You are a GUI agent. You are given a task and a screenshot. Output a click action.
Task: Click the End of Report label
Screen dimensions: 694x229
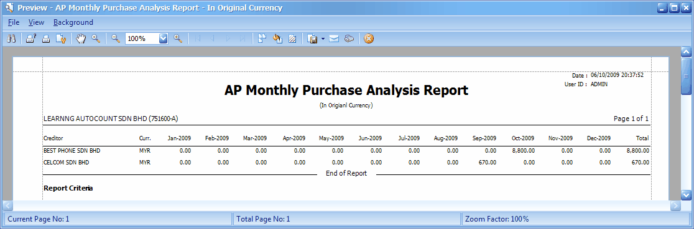346,173
